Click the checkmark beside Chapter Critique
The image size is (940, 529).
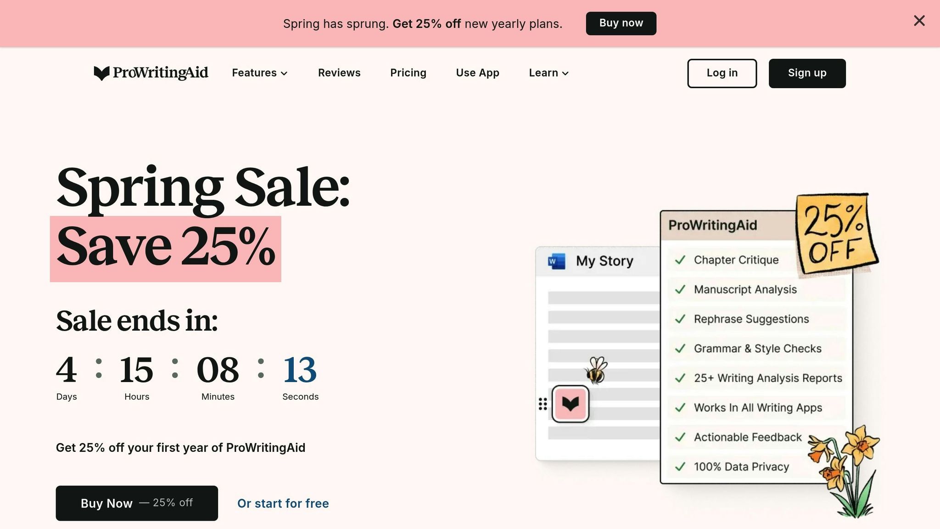pos(679,260)
